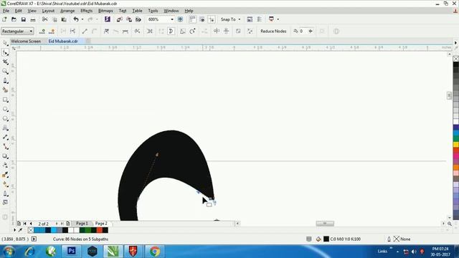The image size is (459, 258).
Task: Click the Open file icon
Action: click(x=14, y=19)
